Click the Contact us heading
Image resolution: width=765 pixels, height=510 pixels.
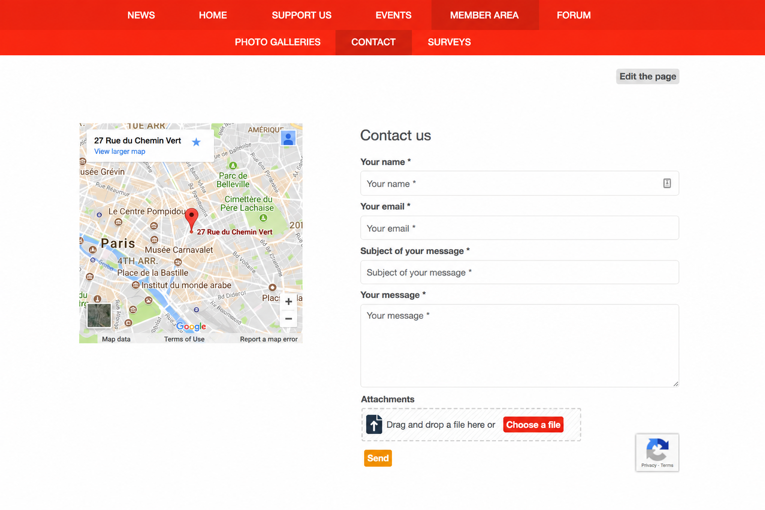[x=395, y=135]
